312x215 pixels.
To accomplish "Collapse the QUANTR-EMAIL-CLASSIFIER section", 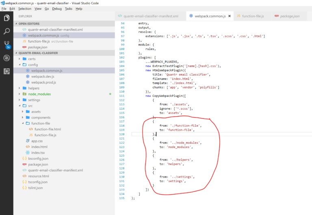I will [16, 53].
